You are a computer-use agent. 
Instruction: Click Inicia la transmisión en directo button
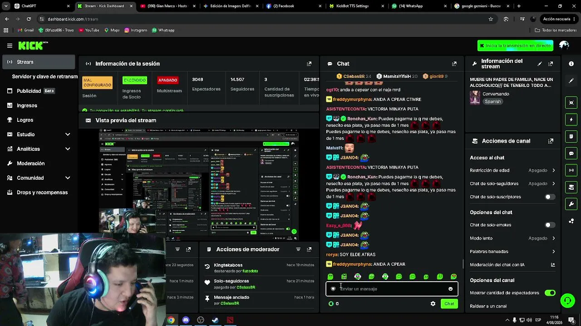(x=515, y=46)
